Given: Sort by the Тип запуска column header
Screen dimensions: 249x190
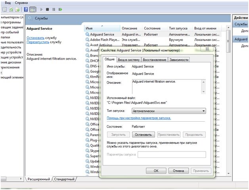Looking at the screenshot, I should 180,28.
